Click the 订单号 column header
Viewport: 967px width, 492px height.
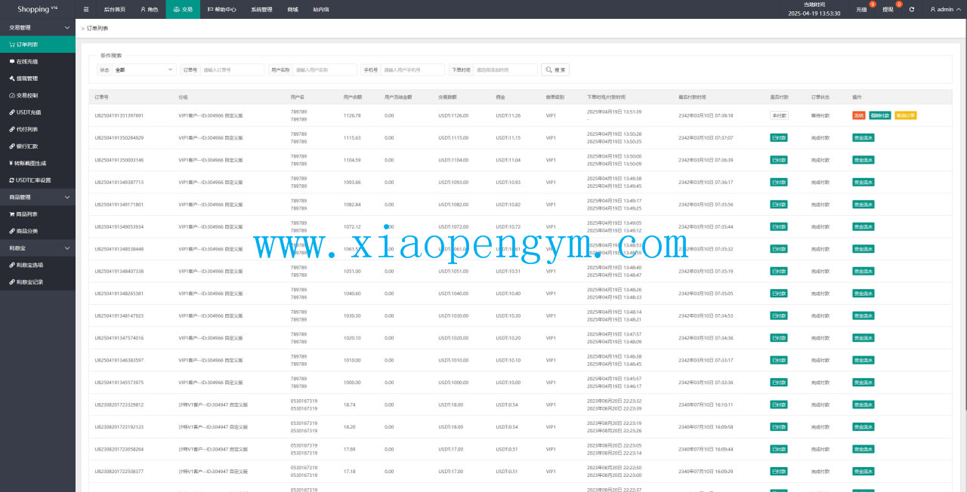coord(101,97)
